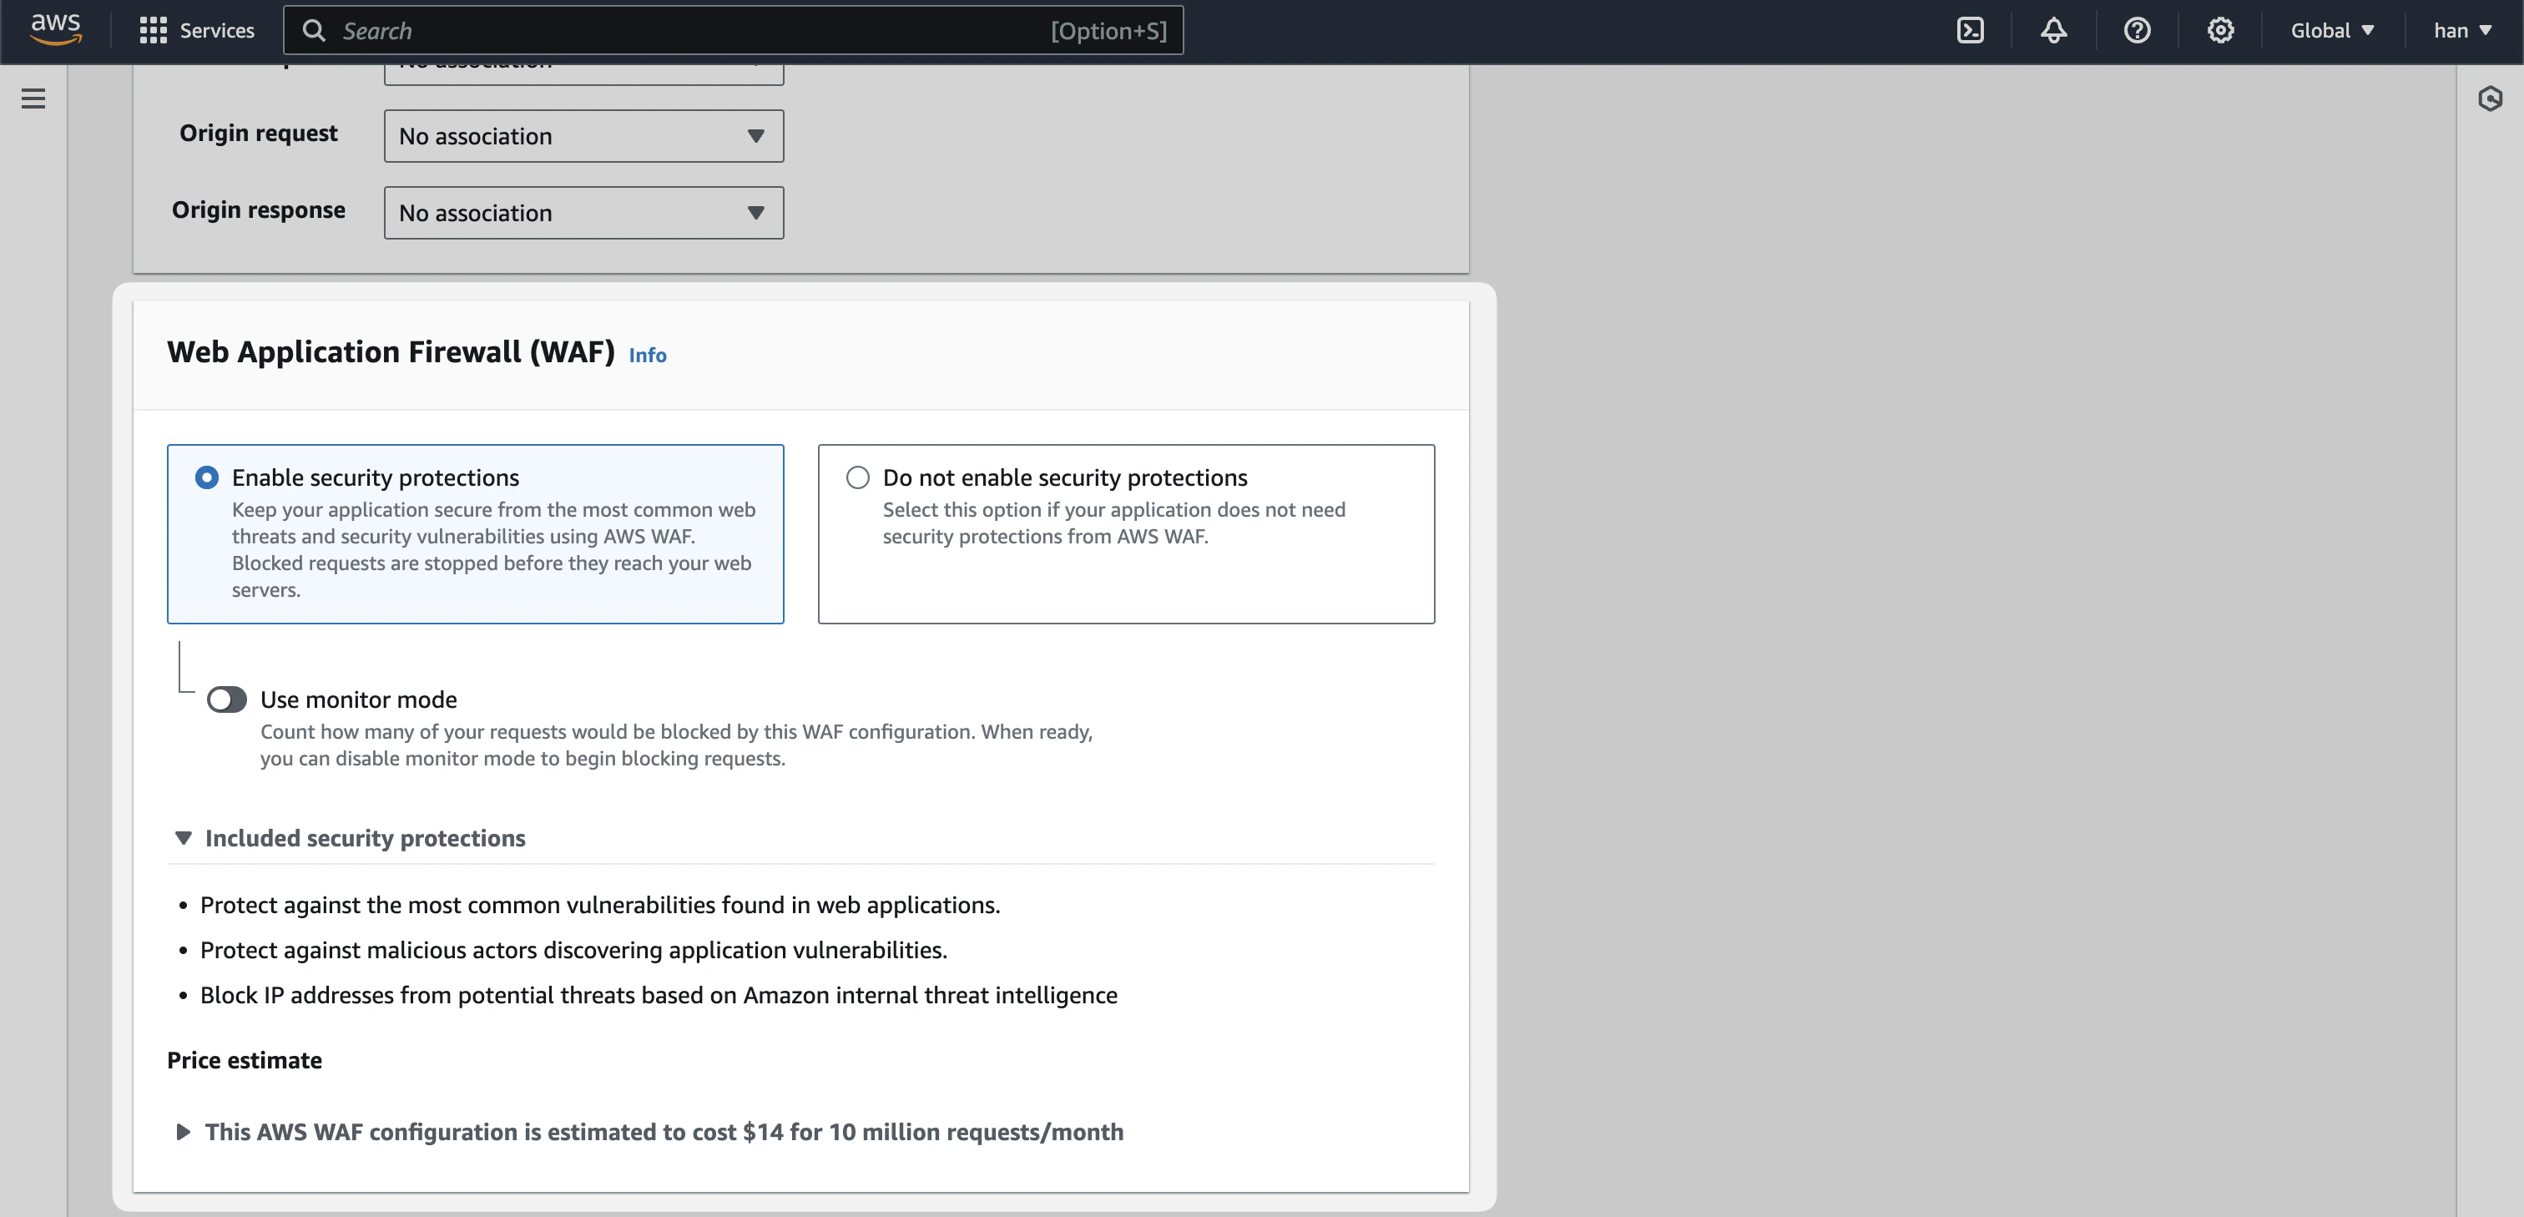The width and height of the screenshot is (2524, 1217).
Task: Click the Price estimate heading
Action: point(244,1060)
